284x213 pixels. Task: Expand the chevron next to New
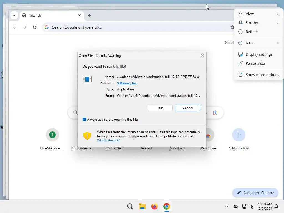[x=277, y=43]
